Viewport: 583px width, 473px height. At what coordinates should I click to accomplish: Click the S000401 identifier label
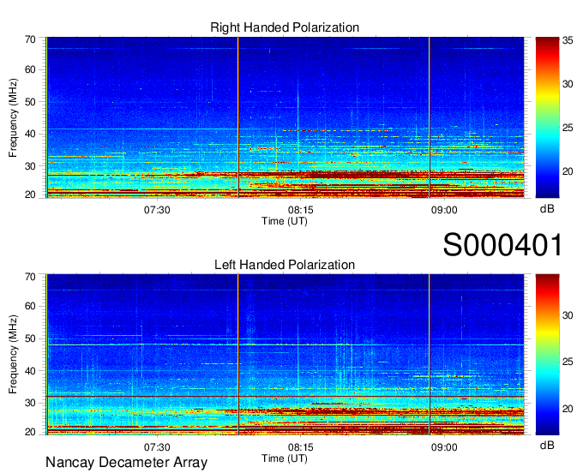point(502,245)
